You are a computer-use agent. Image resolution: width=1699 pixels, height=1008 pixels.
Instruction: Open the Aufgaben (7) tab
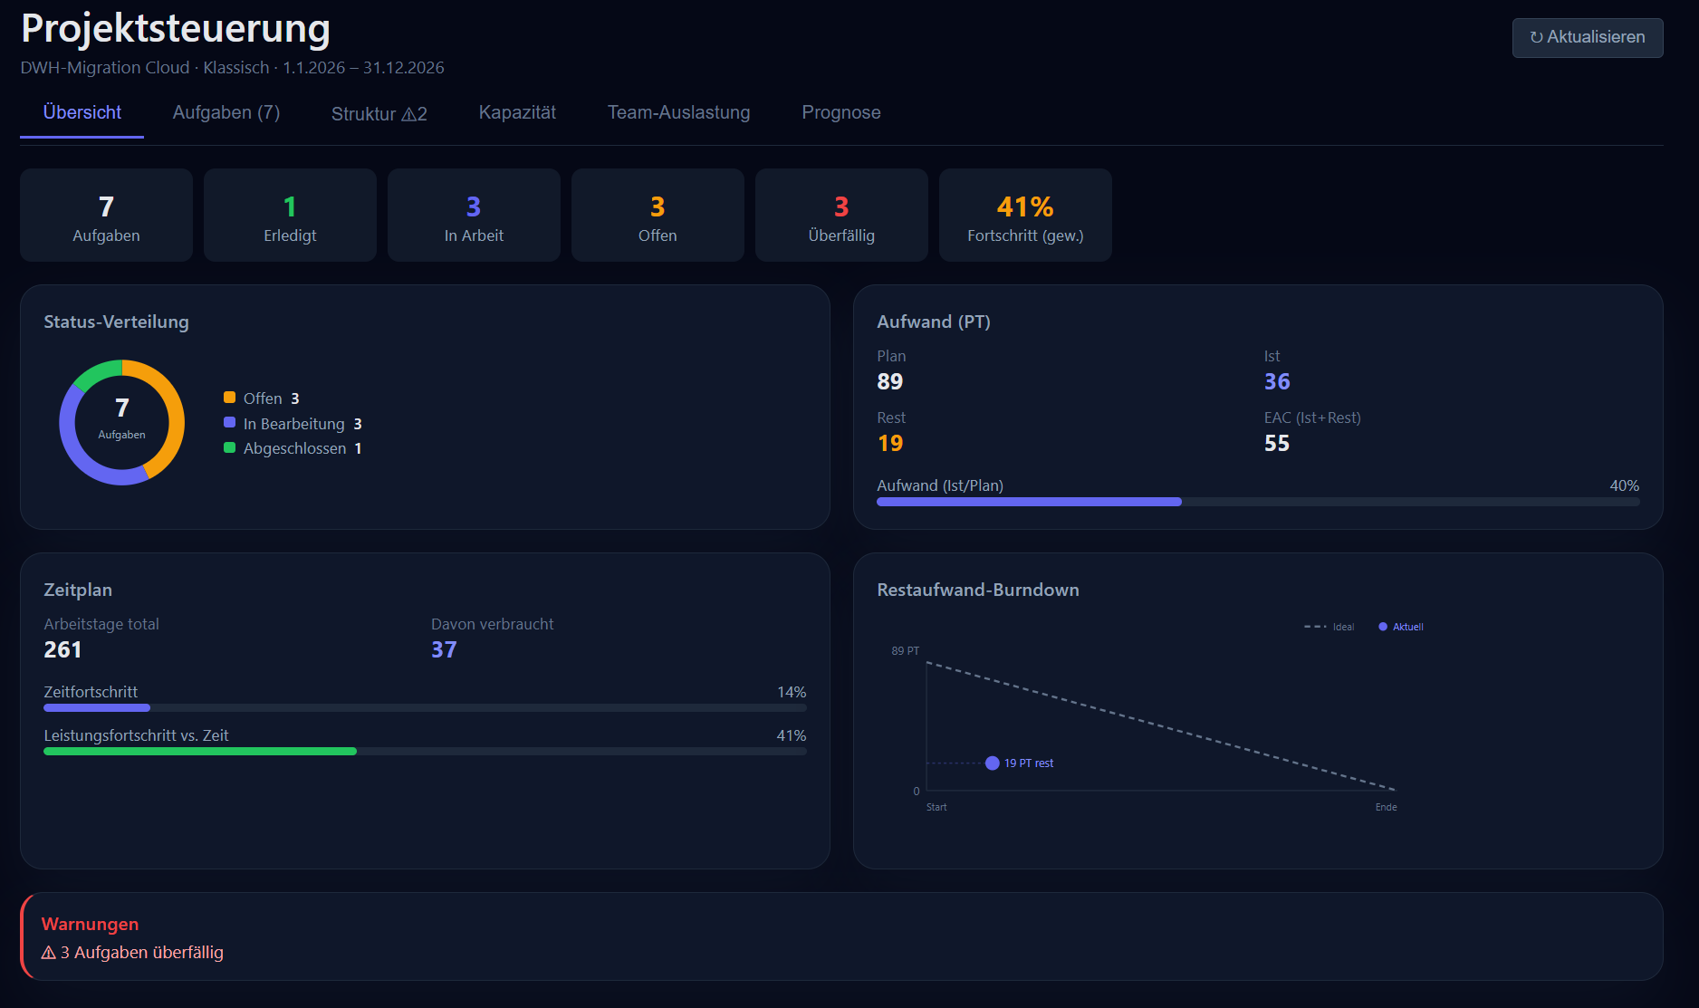[x=226, y=112]
